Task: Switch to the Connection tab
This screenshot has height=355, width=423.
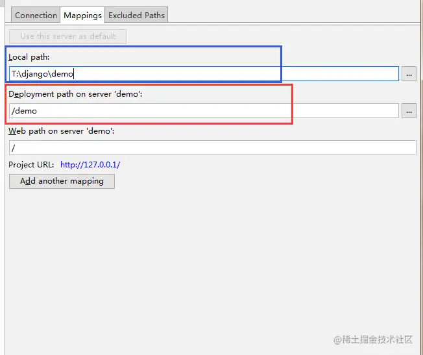Action: click(x=36, y=15)
